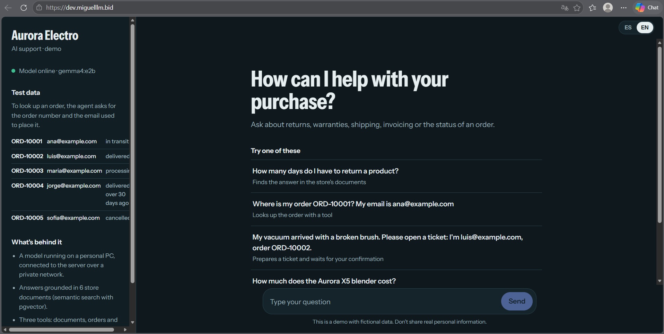Click the sidebar horizontal scrollbar thumb
The image size is (664, 334).
click(x=61, y=330)
